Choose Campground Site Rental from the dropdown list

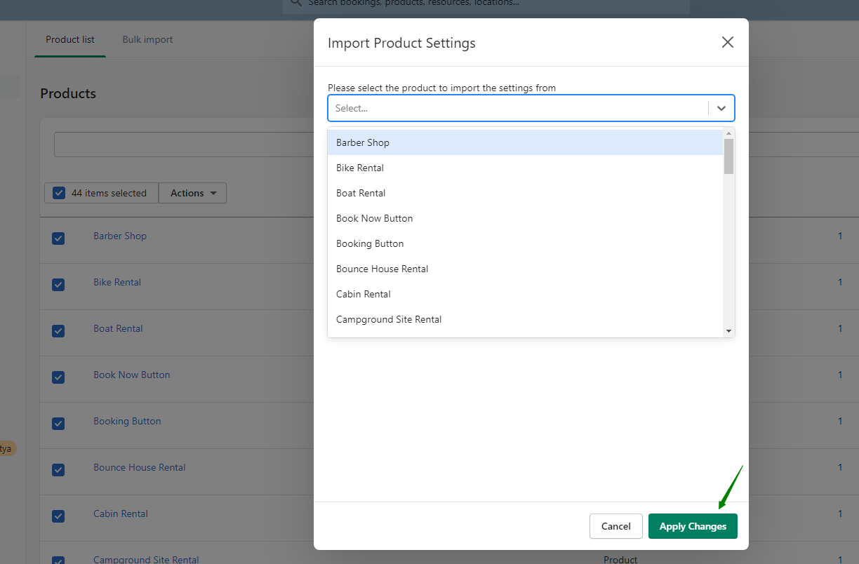[526, 319]
